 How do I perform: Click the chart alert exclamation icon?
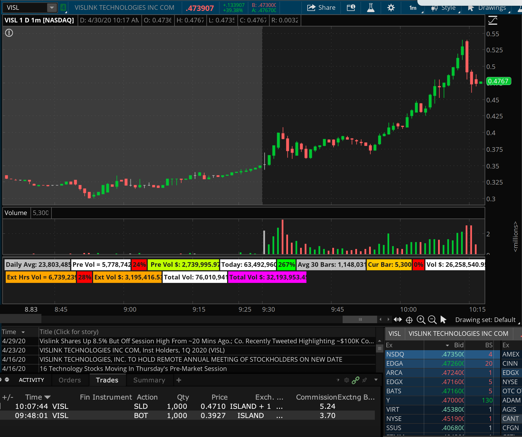(x=9, y=33)
